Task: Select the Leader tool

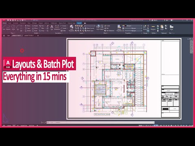Action: (x=64, y=28)
